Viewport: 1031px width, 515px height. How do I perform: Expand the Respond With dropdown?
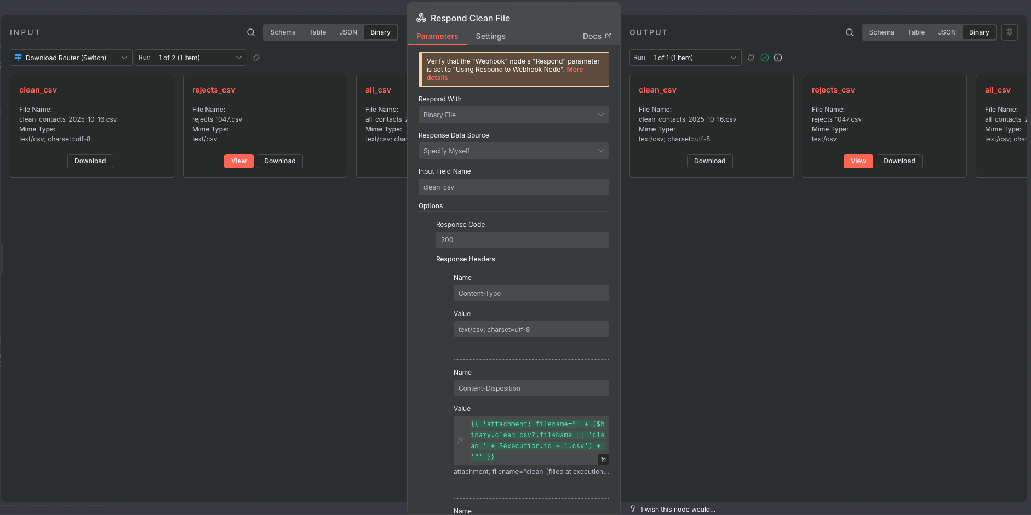[513, 115]
